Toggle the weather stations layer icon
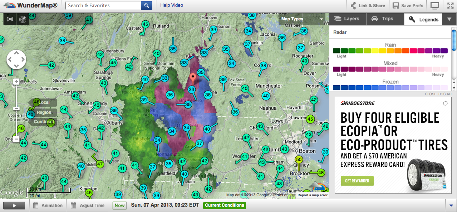Image resolution: width=457 pixels, height=212 pixels. [x=10, y=19]
